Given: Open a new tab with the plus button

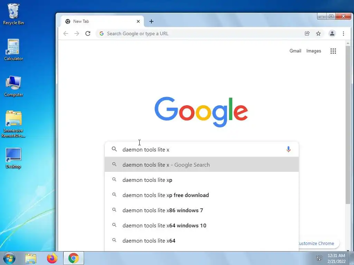Looking at the screenshot, I should (151, 21).
